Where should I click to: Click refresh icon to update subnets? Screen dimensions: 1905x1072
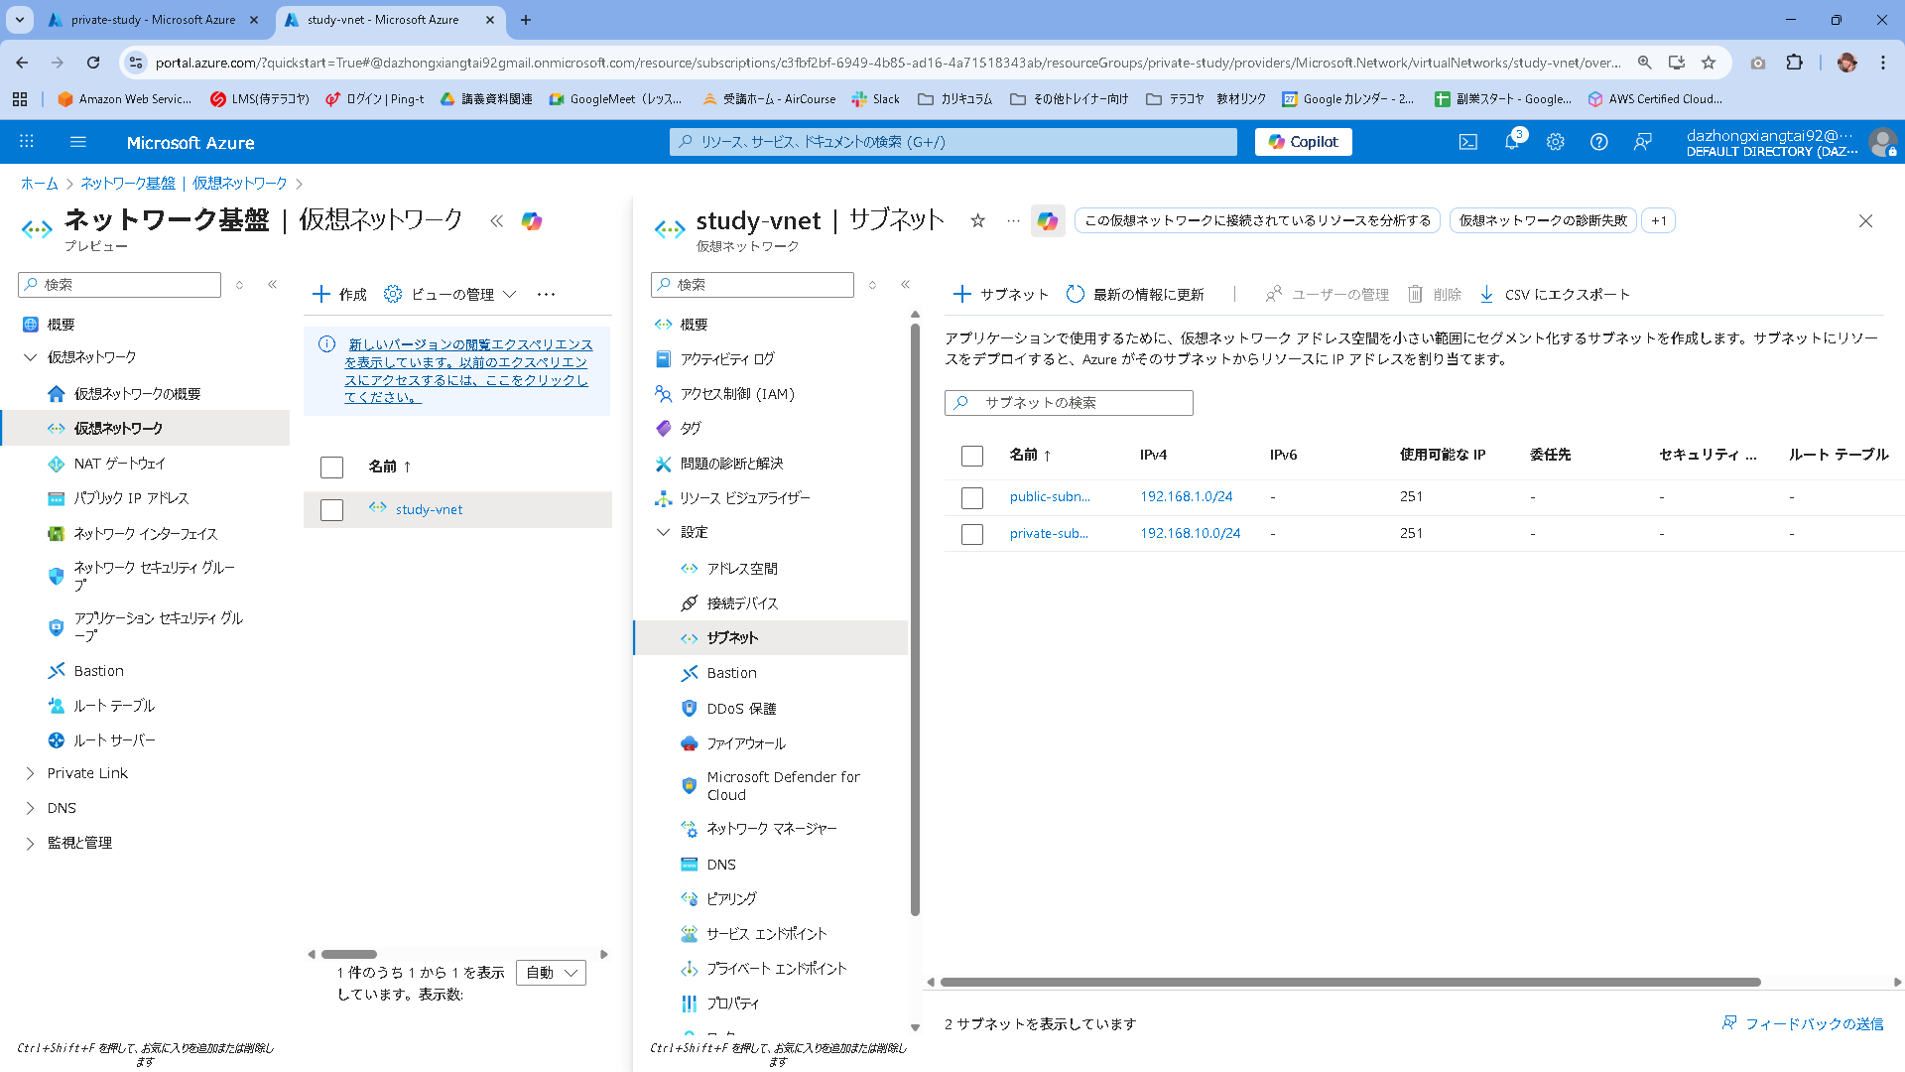[1075, 294]
